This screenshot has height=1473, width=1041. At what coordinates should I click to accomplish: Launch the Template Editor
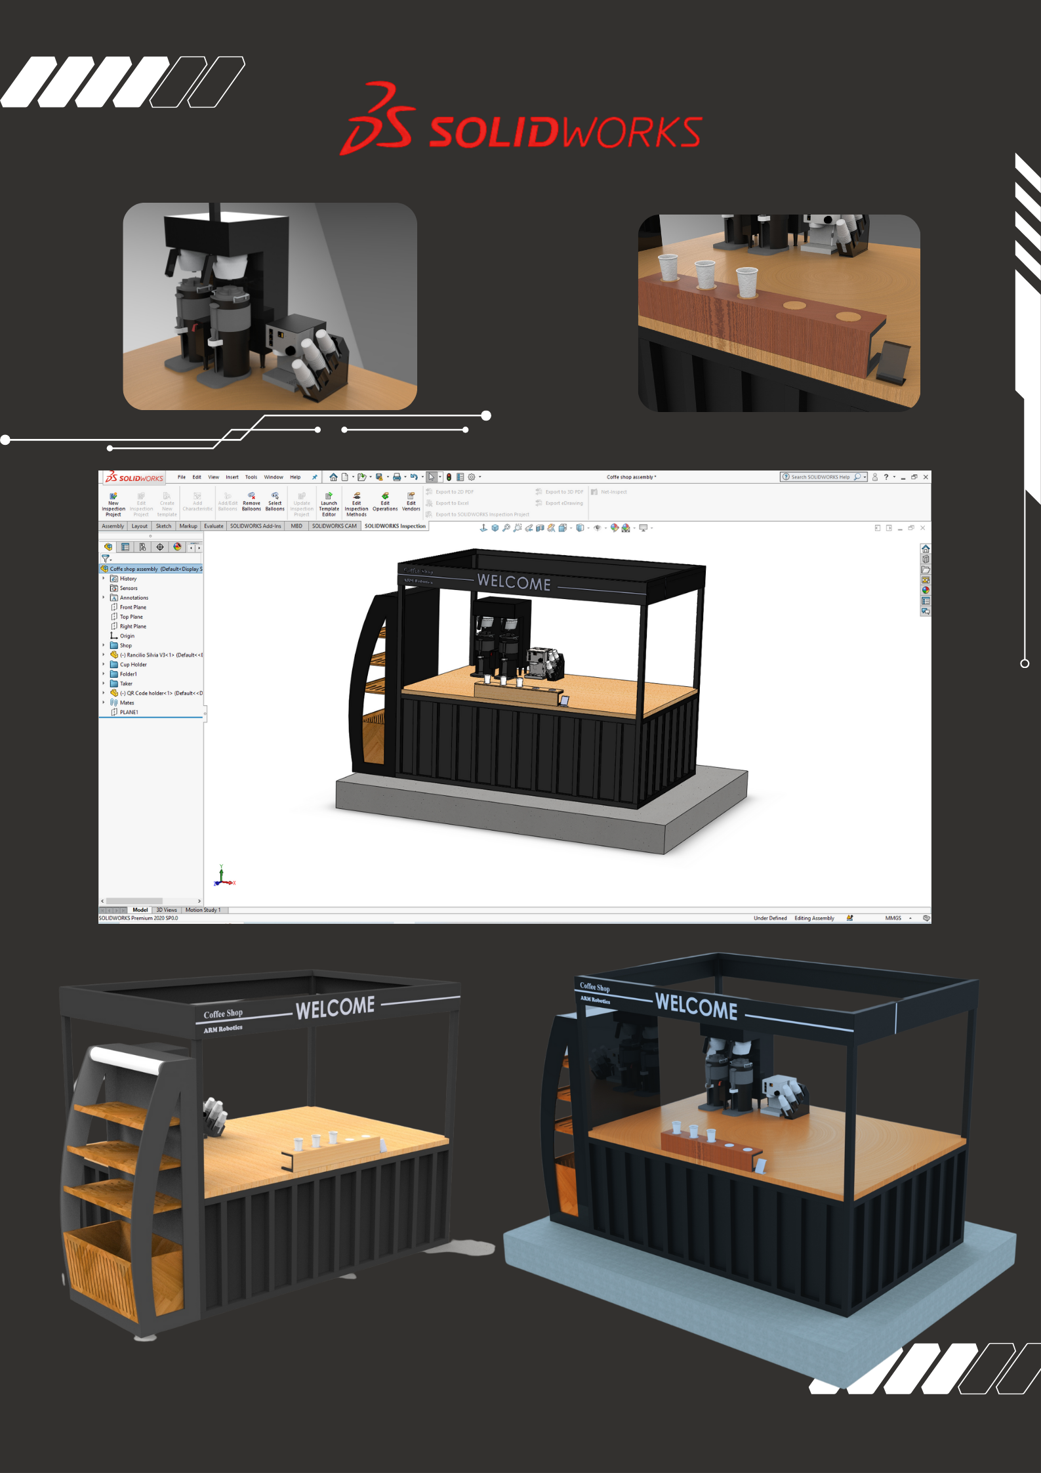329,504
